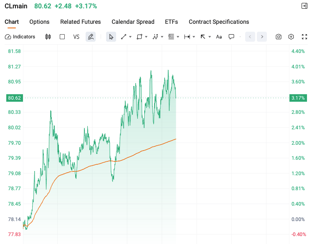Screen dimensions: 312x244
Task: Click the 79.08 price axis label
Action: click(x=14, y=174)
